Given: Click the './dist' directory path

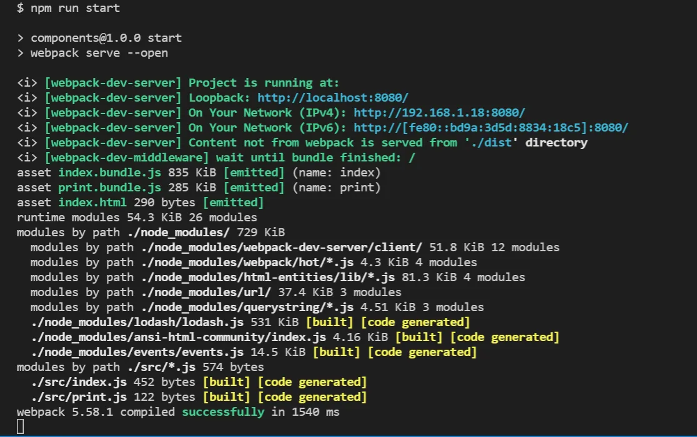Looking at the screenshot, I should (x=491, y=143).
